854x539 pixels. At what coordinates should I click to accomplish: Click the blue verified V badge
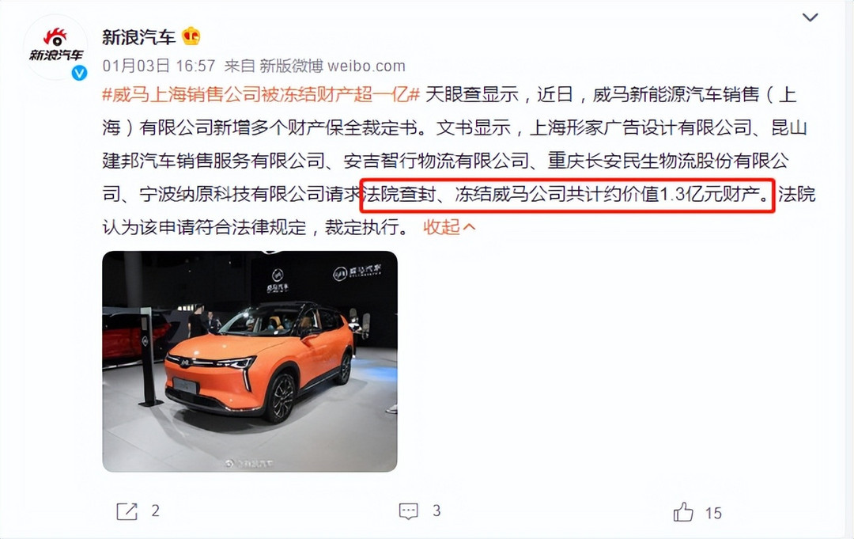80,73
